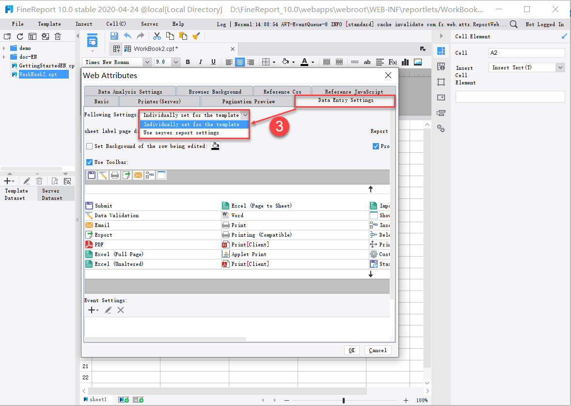This screenshot has width=571, height=406.
Task: Switch to Data Analysis Settings tab
Action: pos(130,92)
